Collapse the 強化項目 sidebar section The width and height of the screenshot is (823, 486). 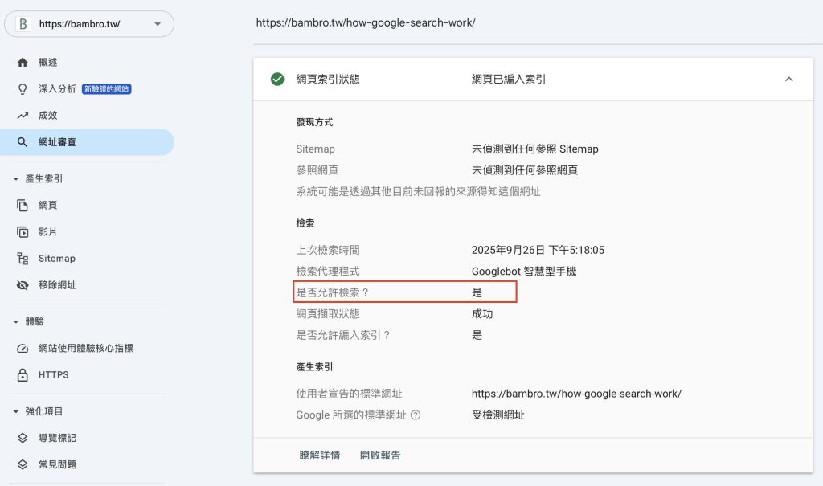[15, 412]
